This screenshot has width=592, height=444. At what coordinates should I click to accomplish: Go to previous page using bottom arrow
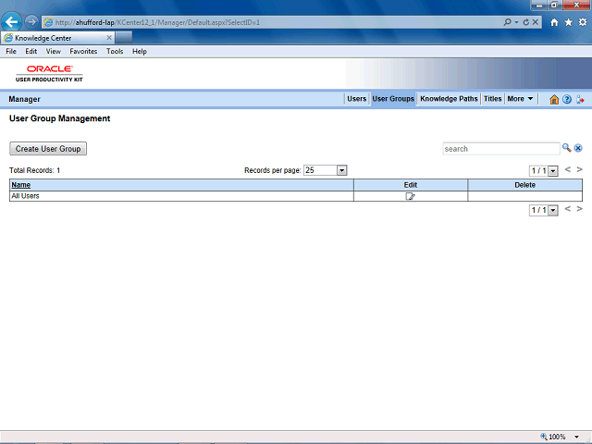567,209
